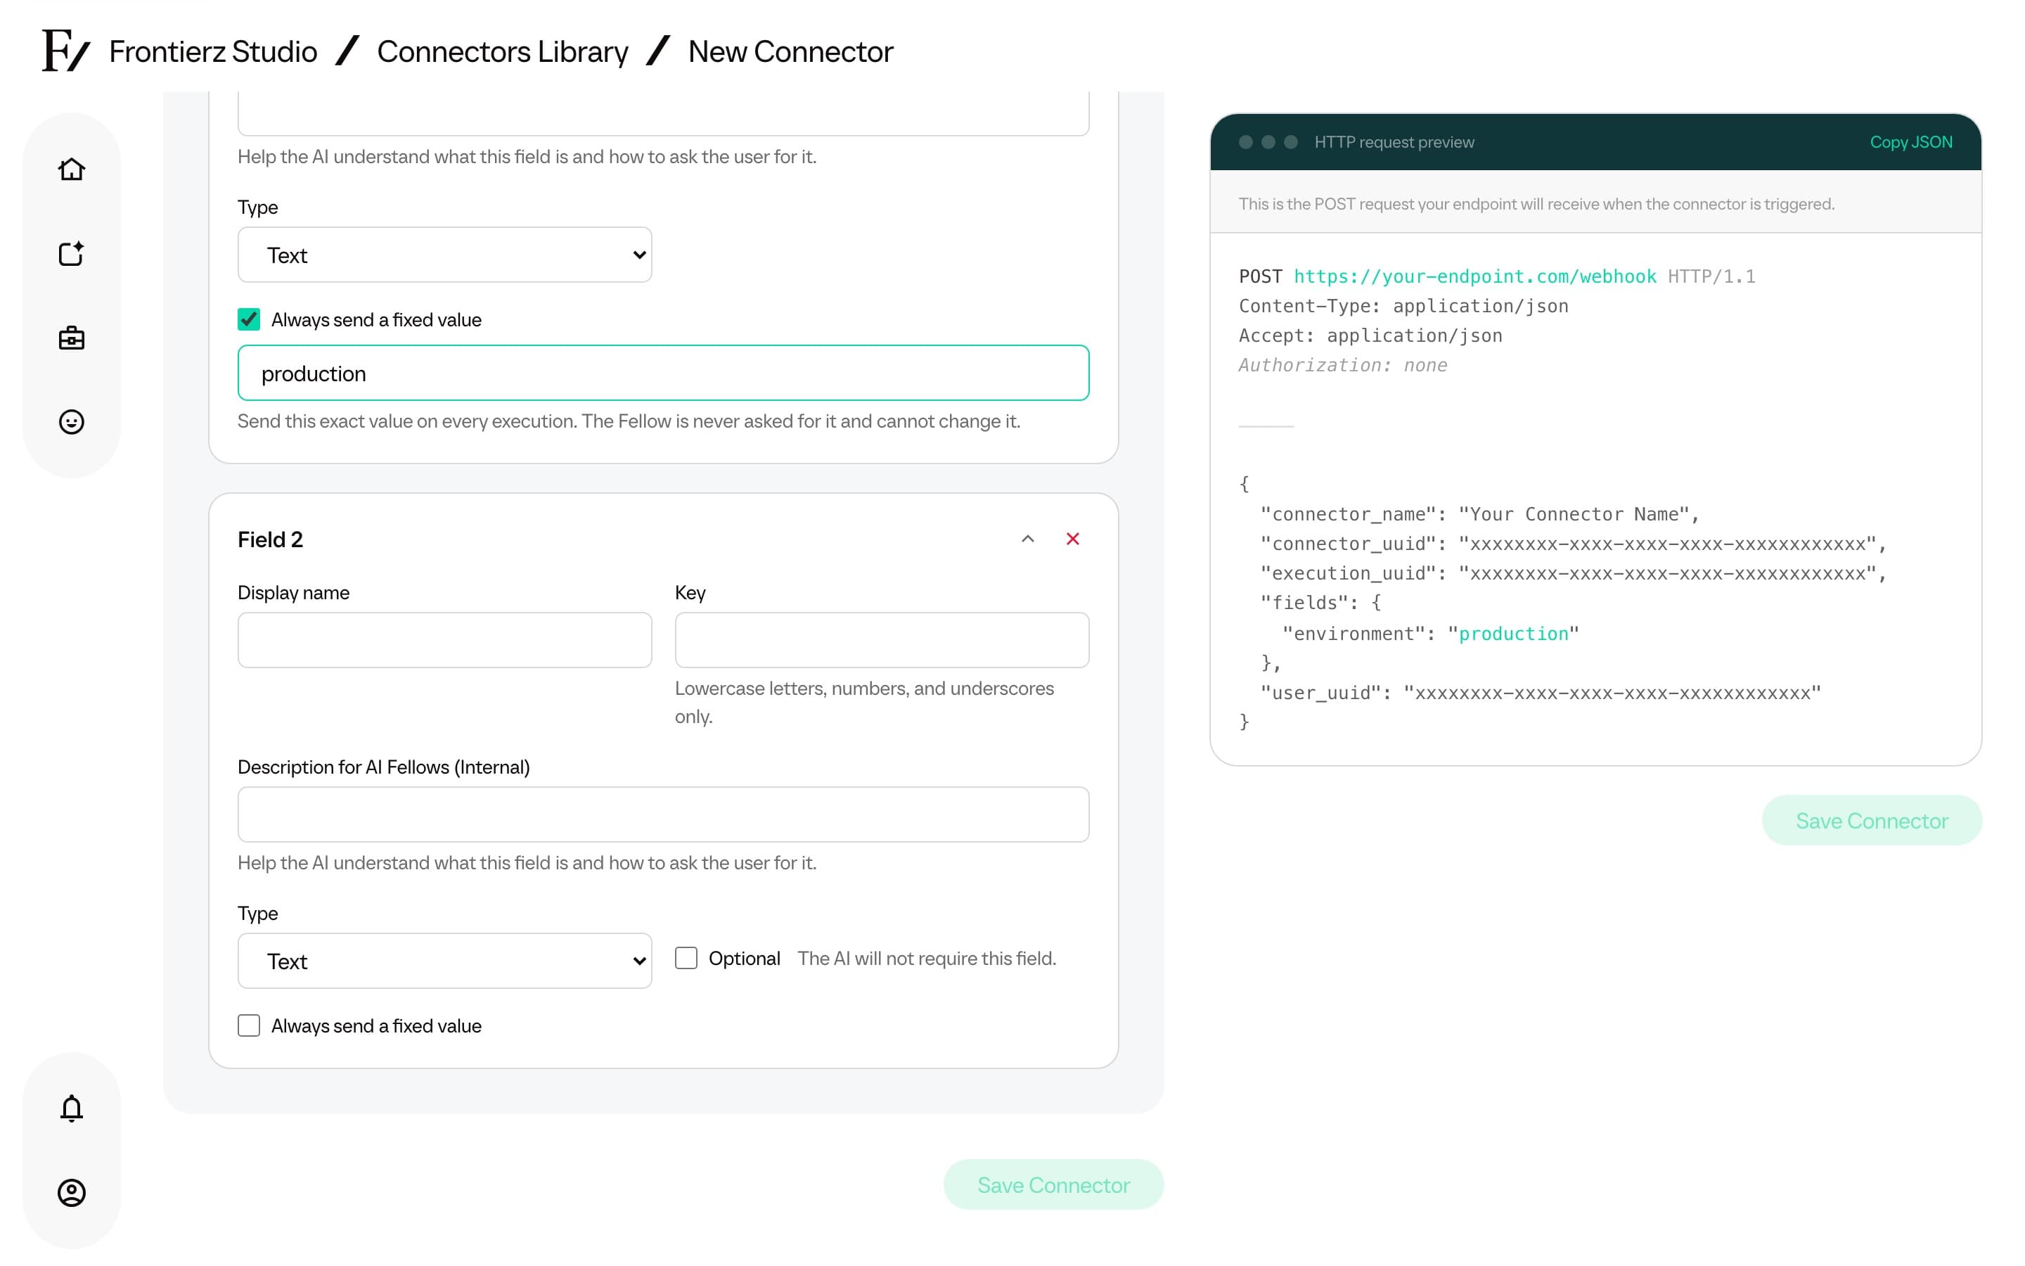This screenshot has height=1266, width=2025.
Task: Click New Connector breadcrumb
Action: [x=791, y=51]
